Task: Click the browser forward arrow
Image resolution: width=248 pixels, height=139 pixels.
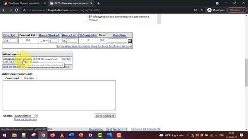Action: point(10,10)
